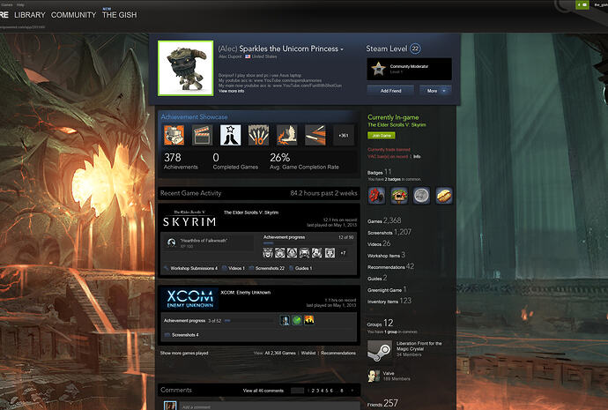Open Skyrim Screenshots 22 link

267,268
